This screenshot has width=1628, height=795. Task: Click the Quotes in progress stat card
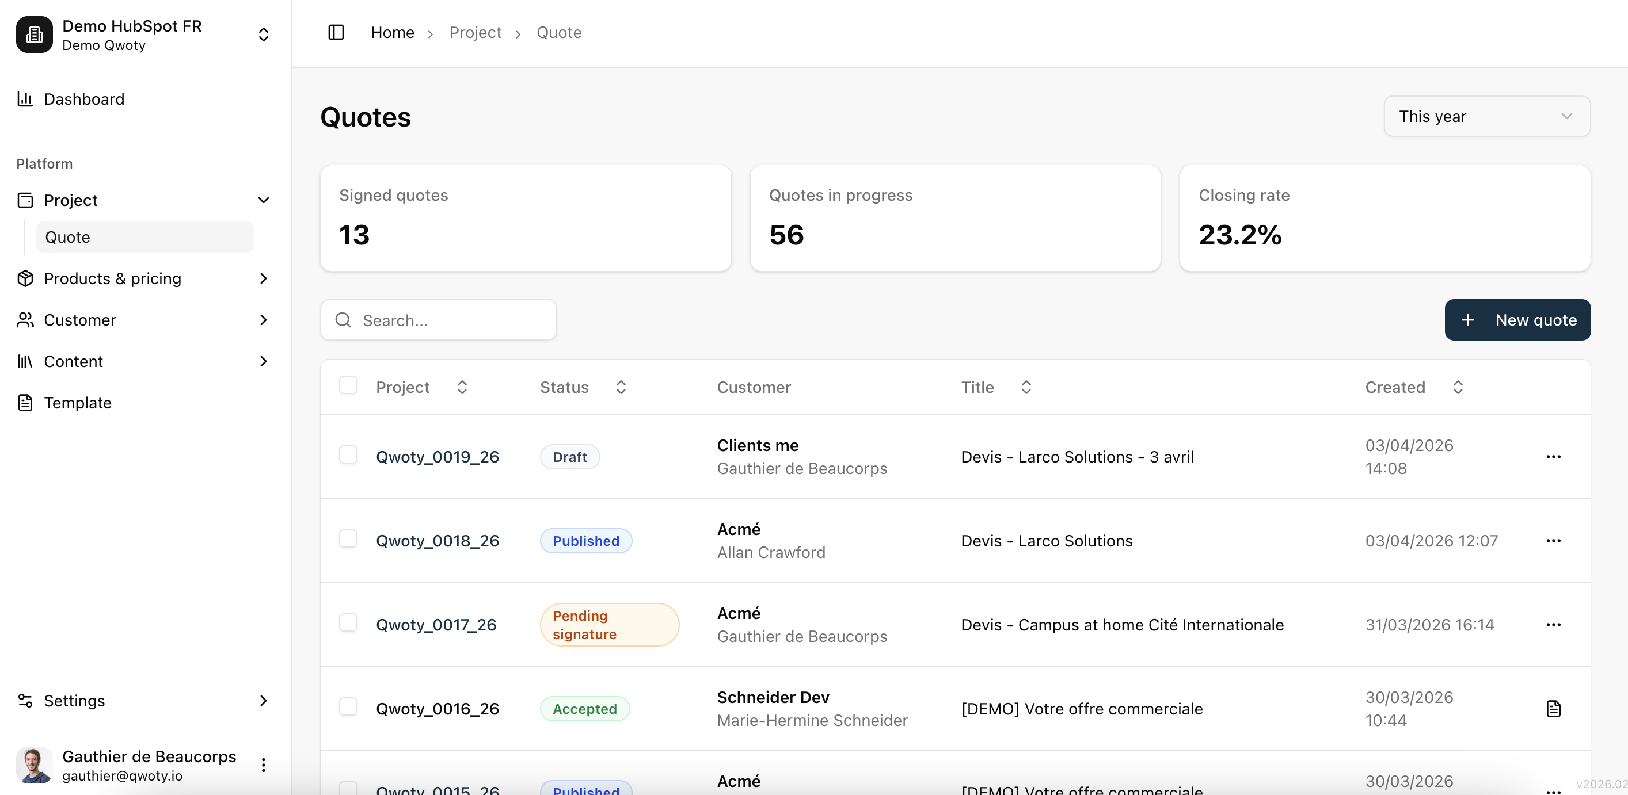(x=956, y=218)
